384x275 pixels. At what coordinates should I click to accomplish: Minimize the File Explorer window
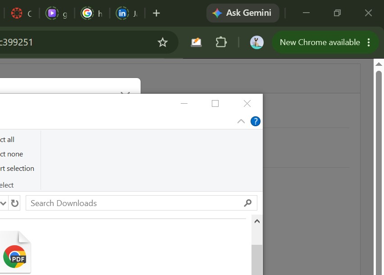coord(184,104)
